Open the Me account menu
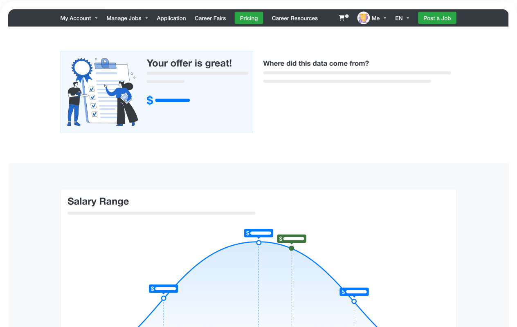Image resolution: width=517 pixels, height=327 pixels. click(x=376, y=18)
